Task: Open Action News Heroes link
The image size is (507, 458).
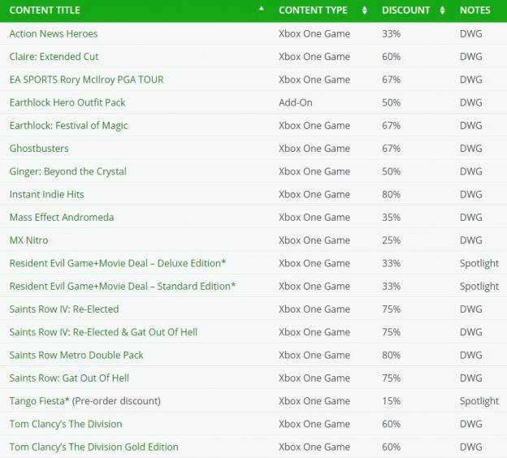Action: [x=54, y=33]
